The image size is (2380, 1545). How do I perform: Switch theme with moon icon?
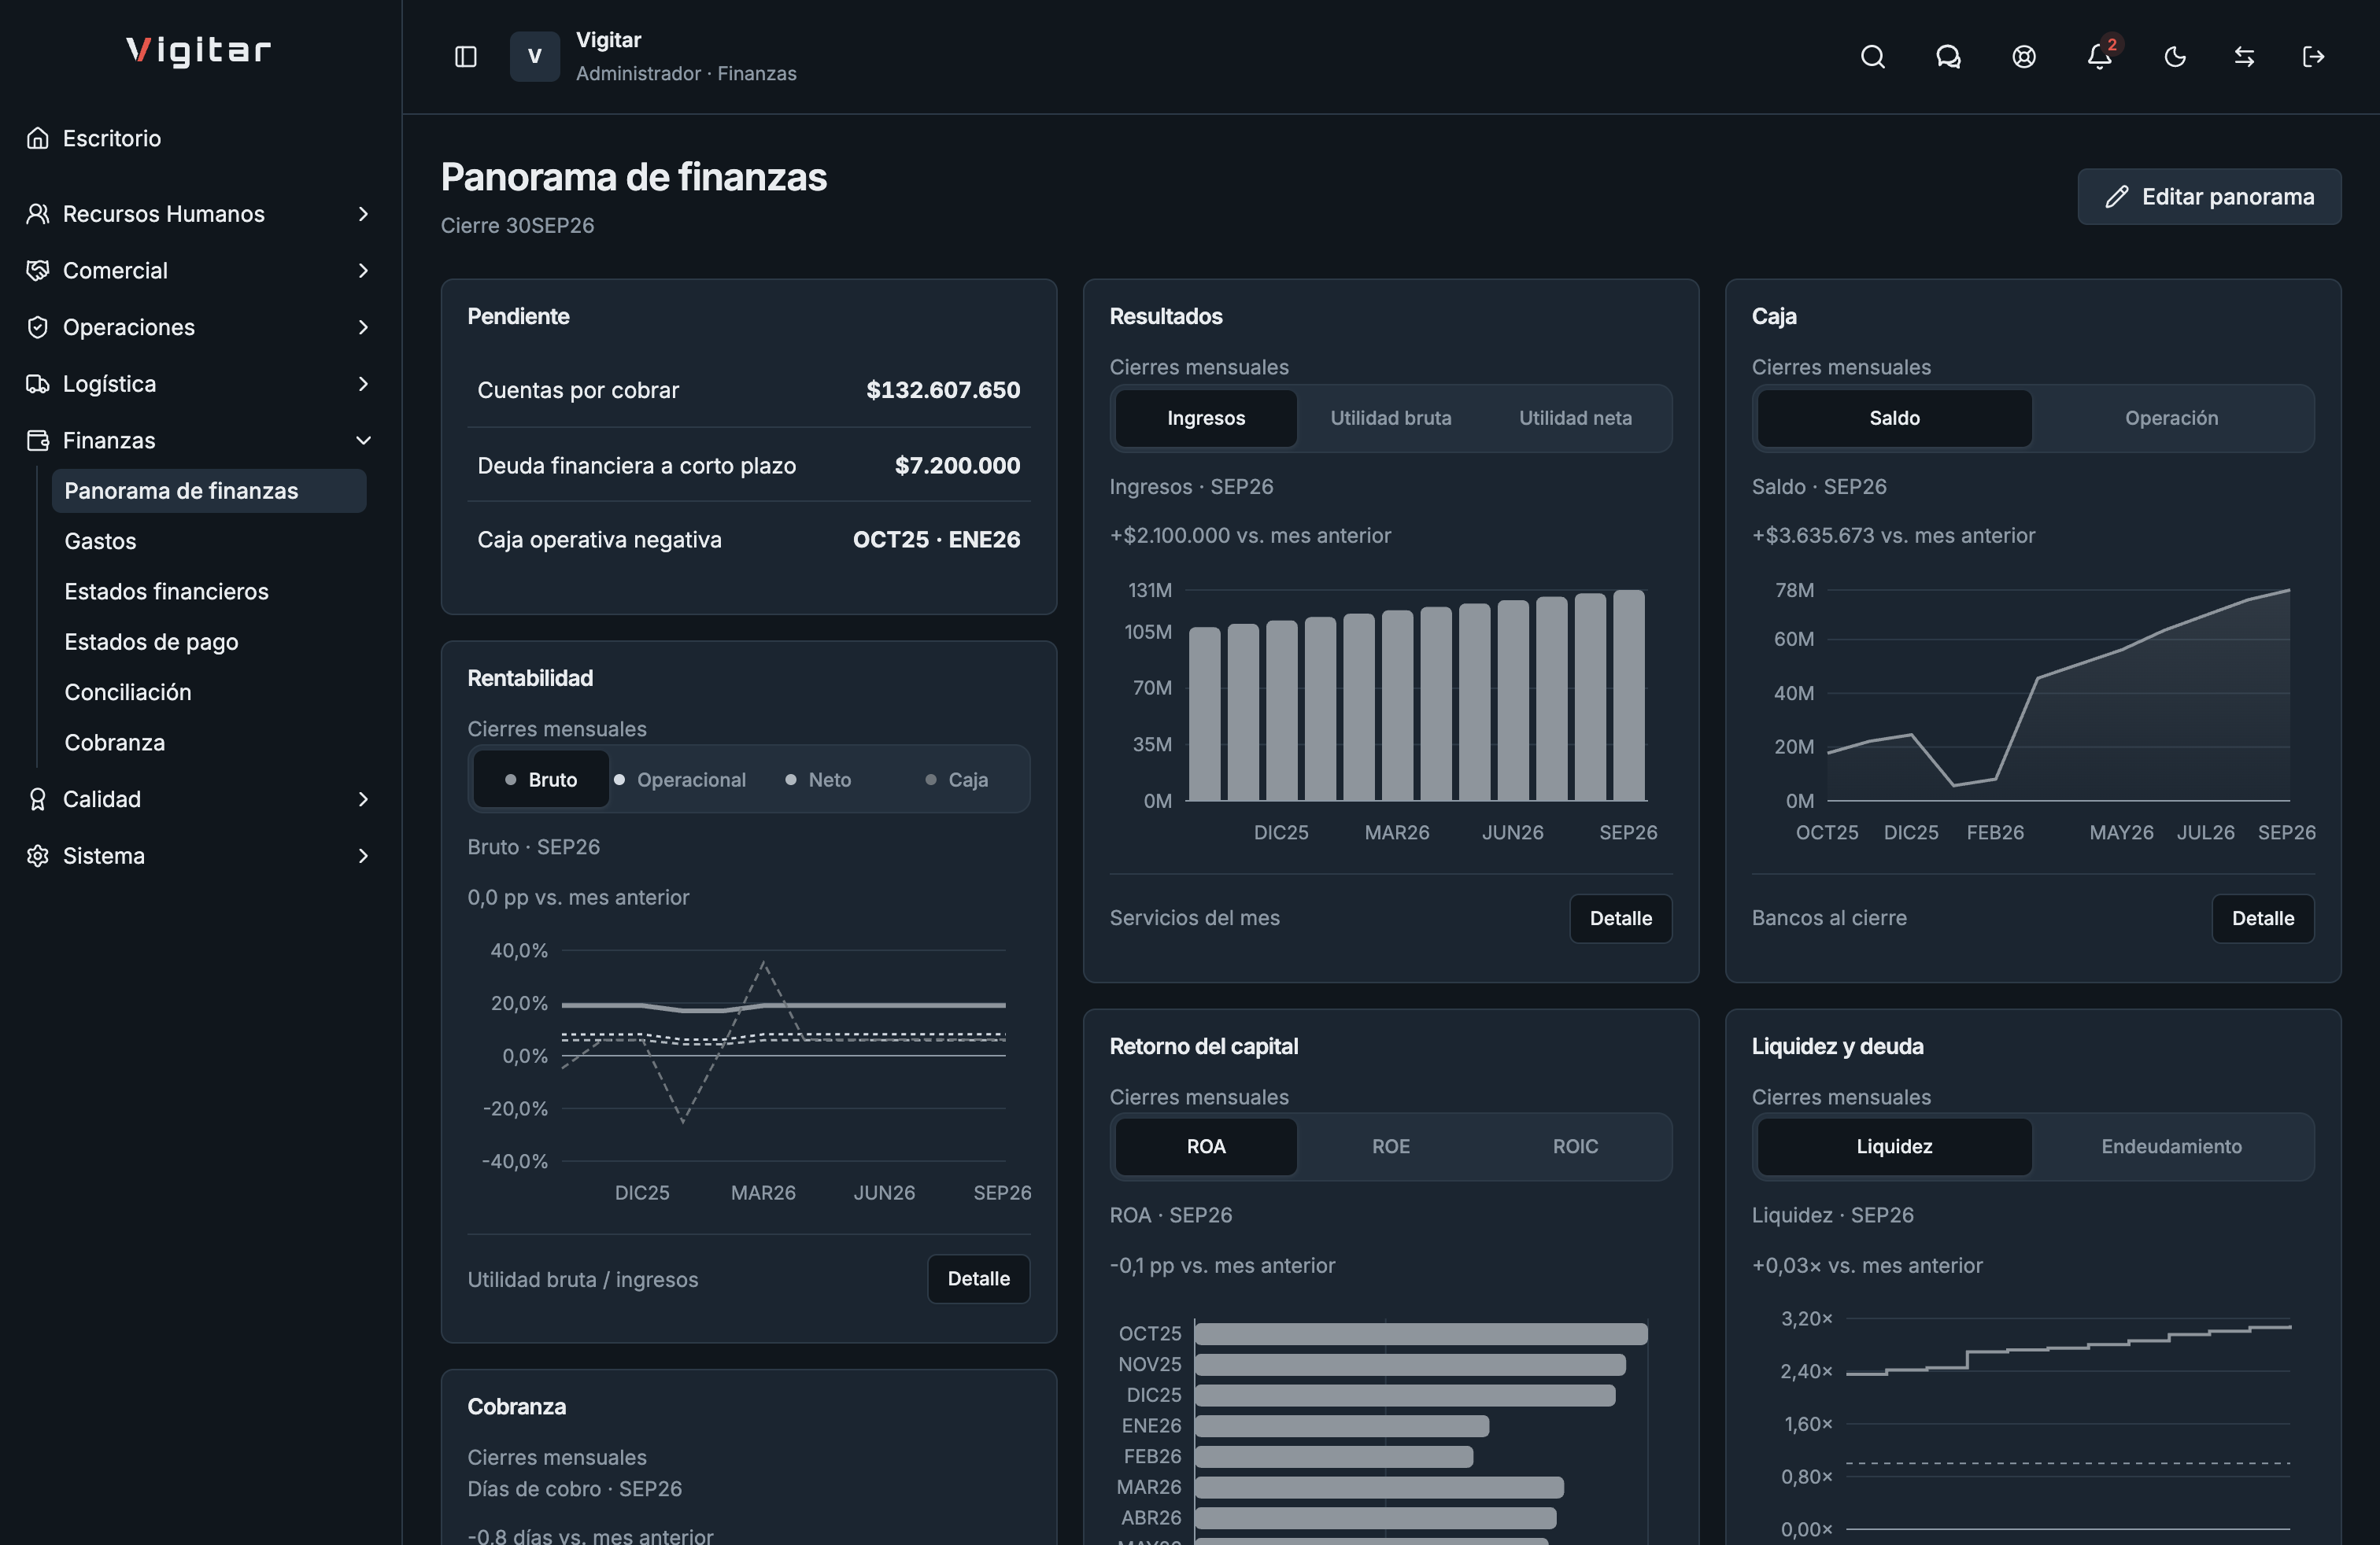(x=2175, y=57)
